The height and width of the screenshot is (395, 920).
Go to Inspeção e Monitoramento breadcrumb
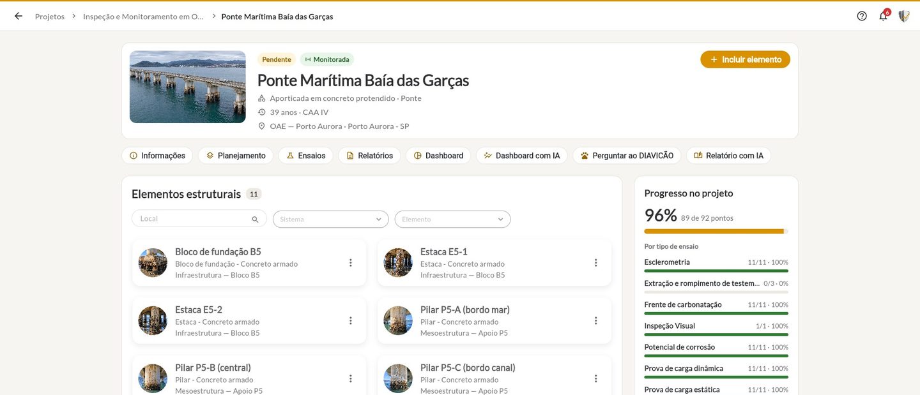[144, 17]
